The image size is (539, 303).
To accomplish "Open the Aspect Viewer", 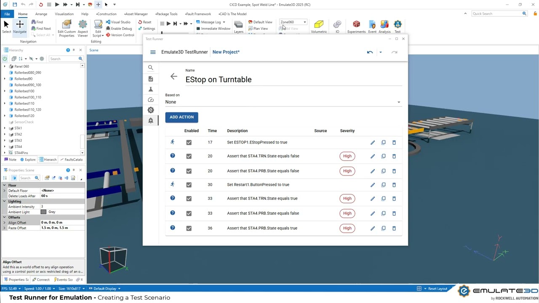I will [83, 29].
